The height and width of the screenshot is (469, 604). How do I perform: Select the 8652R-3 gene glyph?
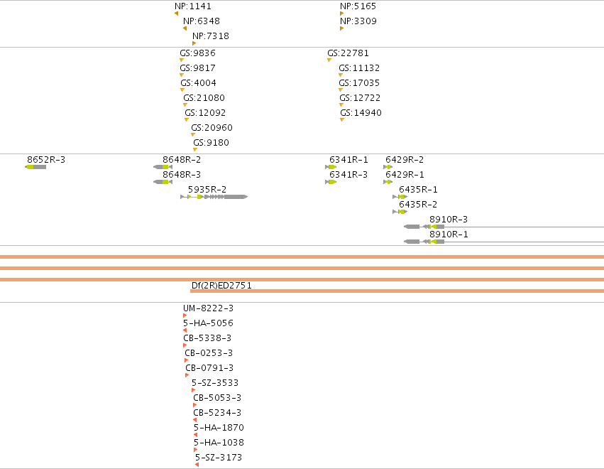(35, 167)
